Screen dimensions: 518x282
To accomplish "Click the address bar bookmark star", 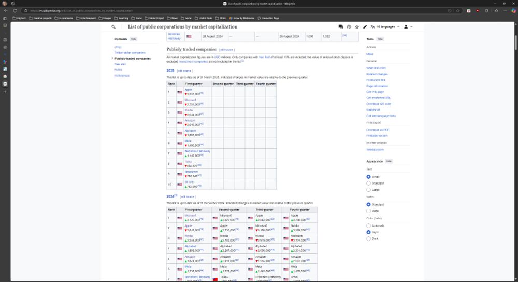I will 458,10.
